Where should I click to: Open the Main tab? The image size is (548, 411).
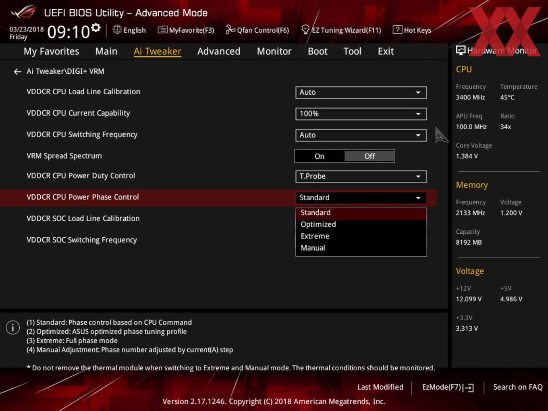[x=106, y=52]
